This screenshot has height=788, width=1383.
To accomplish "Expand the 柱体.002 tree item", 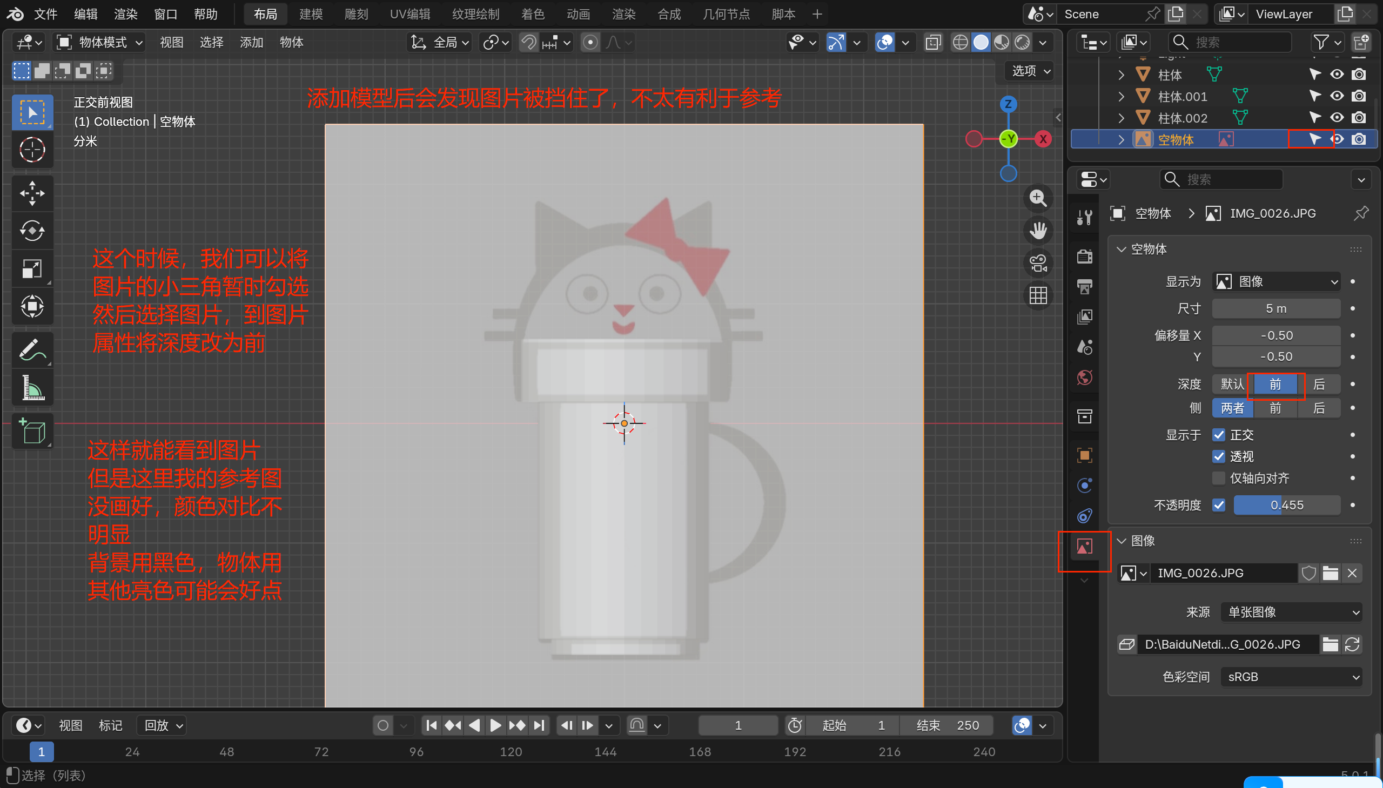I will coord(1121,118).
